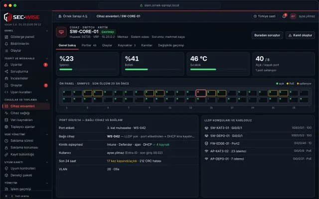Click the Kanıt oluştur button
Viewport: 319px width, 199px height.
coord(300,35)
